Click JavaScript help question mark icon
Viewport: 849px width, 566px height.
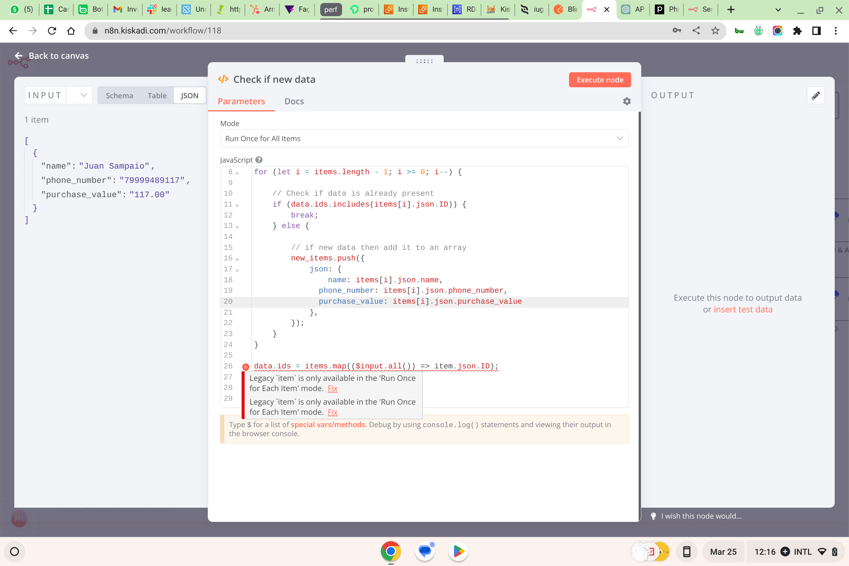[259, 160]
